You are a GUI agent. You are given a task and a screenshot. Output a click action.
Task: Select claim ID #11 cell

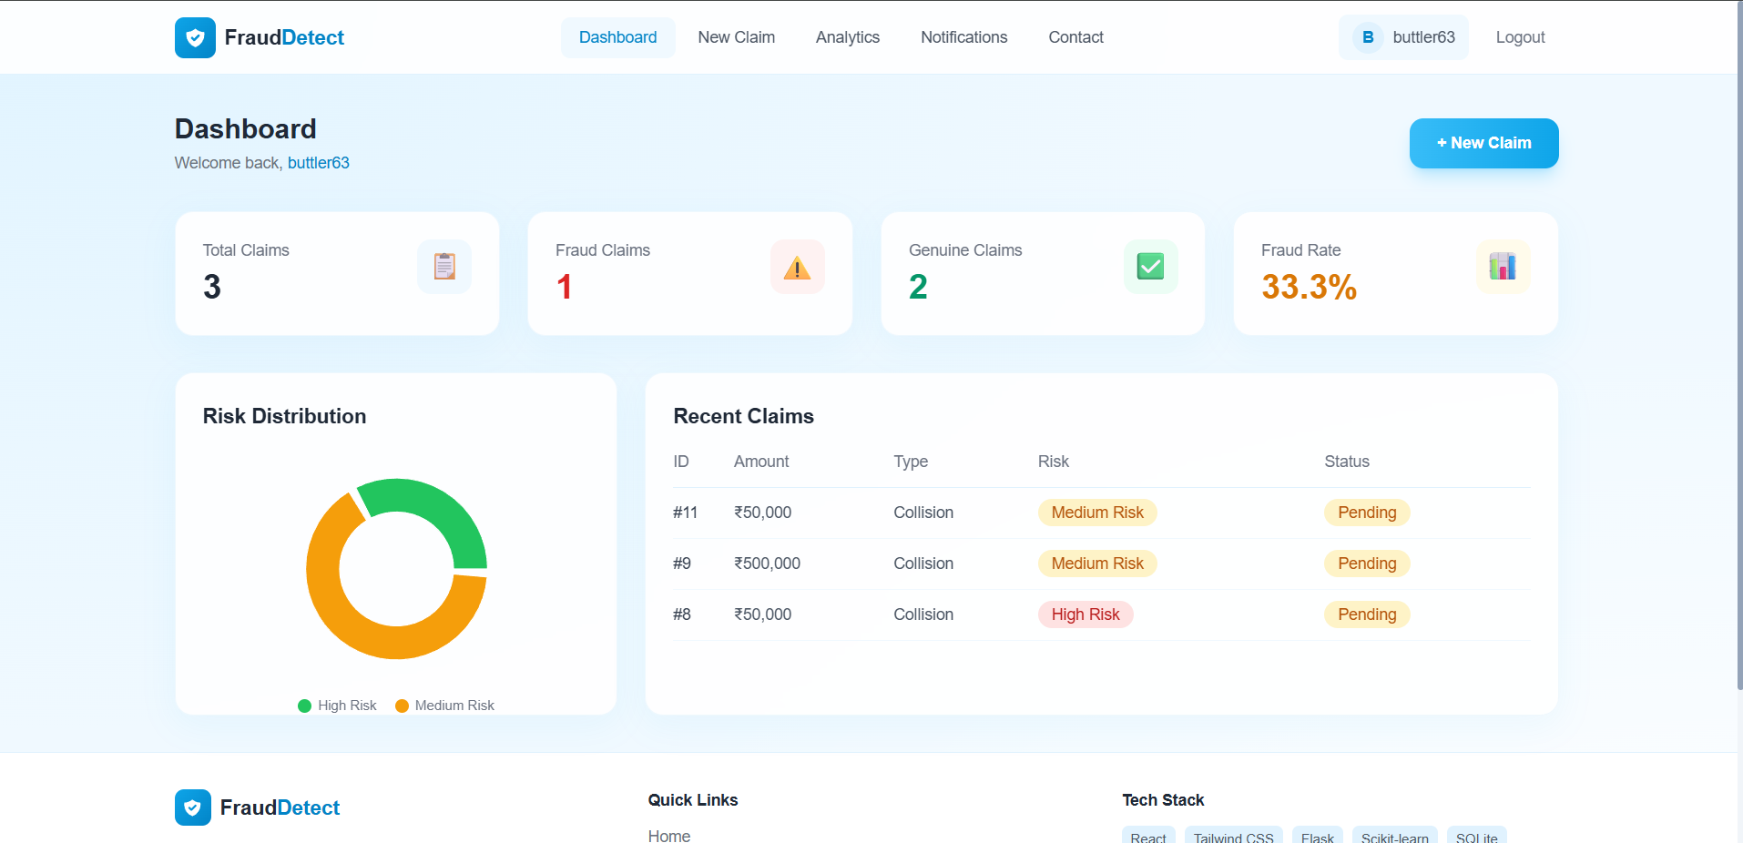coord(685,513)
